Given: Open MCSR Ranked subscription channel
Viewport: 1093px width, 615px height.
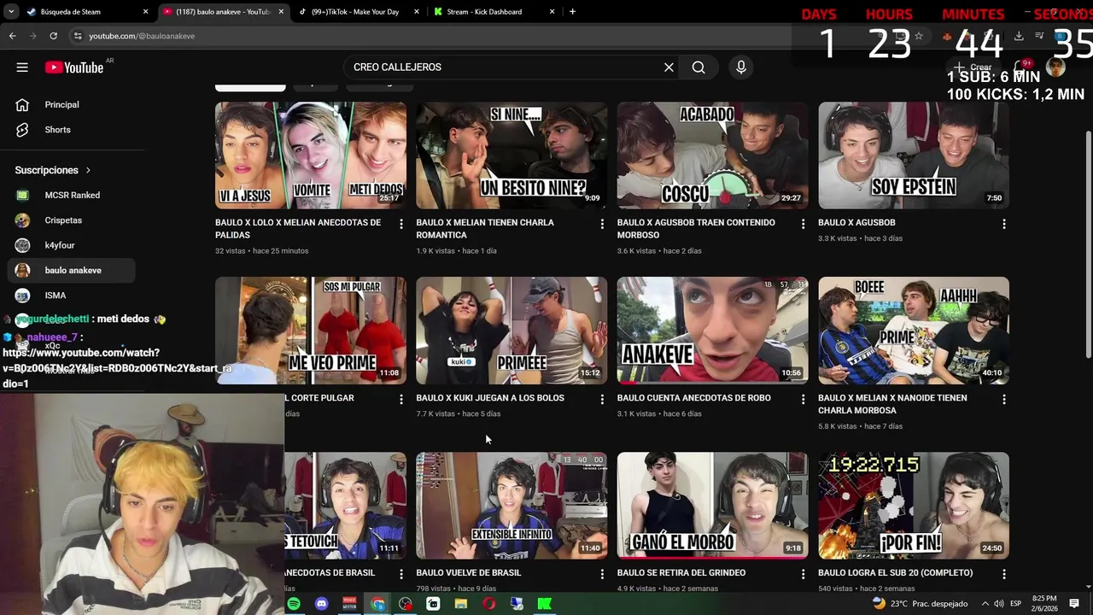Looking at the screenshot, I should [72, 196].
